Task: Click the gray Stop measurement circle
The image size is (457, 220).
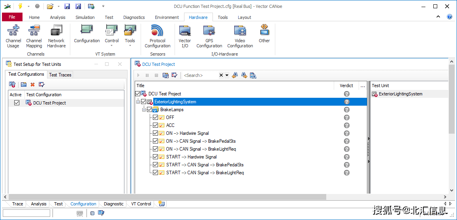Action: (37, 6)
